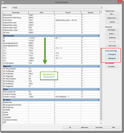124x133 pixels.
Task: Collapse the Allgemein parameter group
Action: click(98, 66)
